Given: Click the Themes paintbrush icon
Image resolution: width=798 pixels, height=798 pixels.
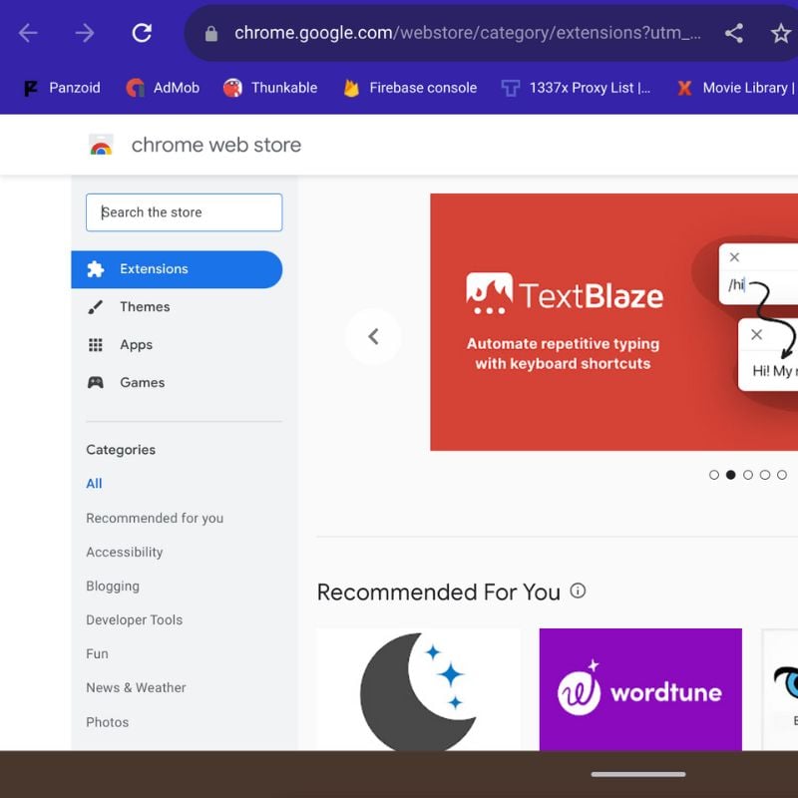Looking at the screenshot, I should tap(95, 307).
